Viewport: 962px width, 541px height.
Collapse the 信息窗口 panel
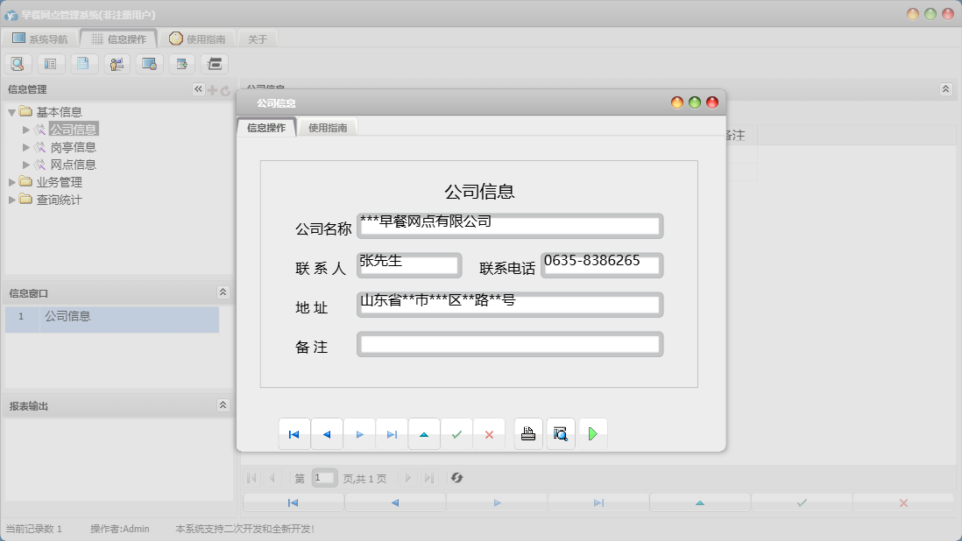click(x=223, y=292)
